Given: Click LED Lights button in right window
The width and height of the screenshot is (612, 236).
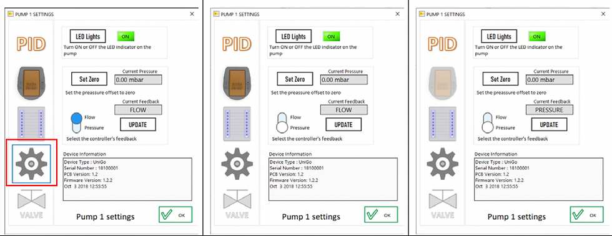Looking at the screenshot, I should (499, 37).
